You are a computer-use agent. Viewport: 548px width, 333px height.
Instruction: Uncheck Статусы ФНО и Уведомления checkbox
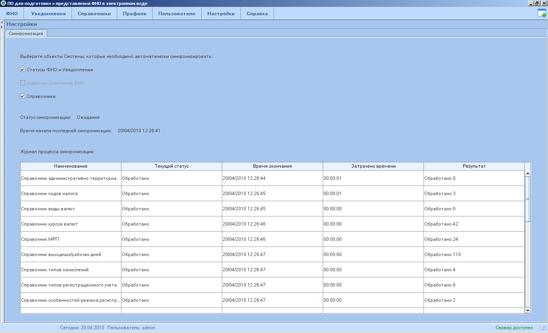[x=23, y=70]
